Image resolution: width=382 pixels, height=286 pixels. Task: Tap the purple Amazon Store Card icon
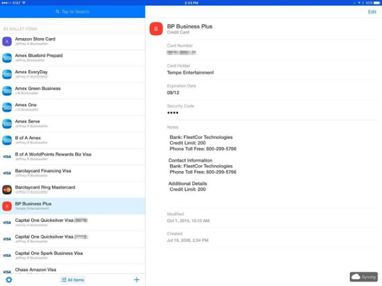tap(7, 41)
